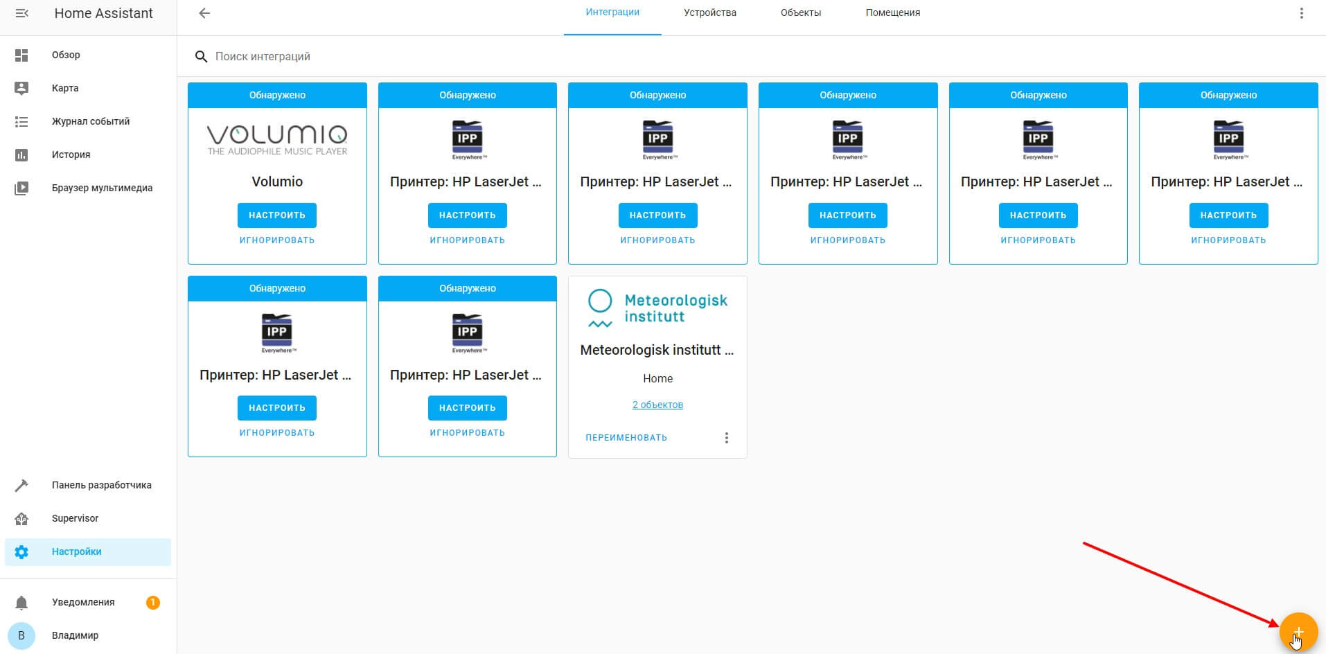Screen dimensions: 1326x654
Task: Open Браузер мультимедиа
Action: (101, 188)
